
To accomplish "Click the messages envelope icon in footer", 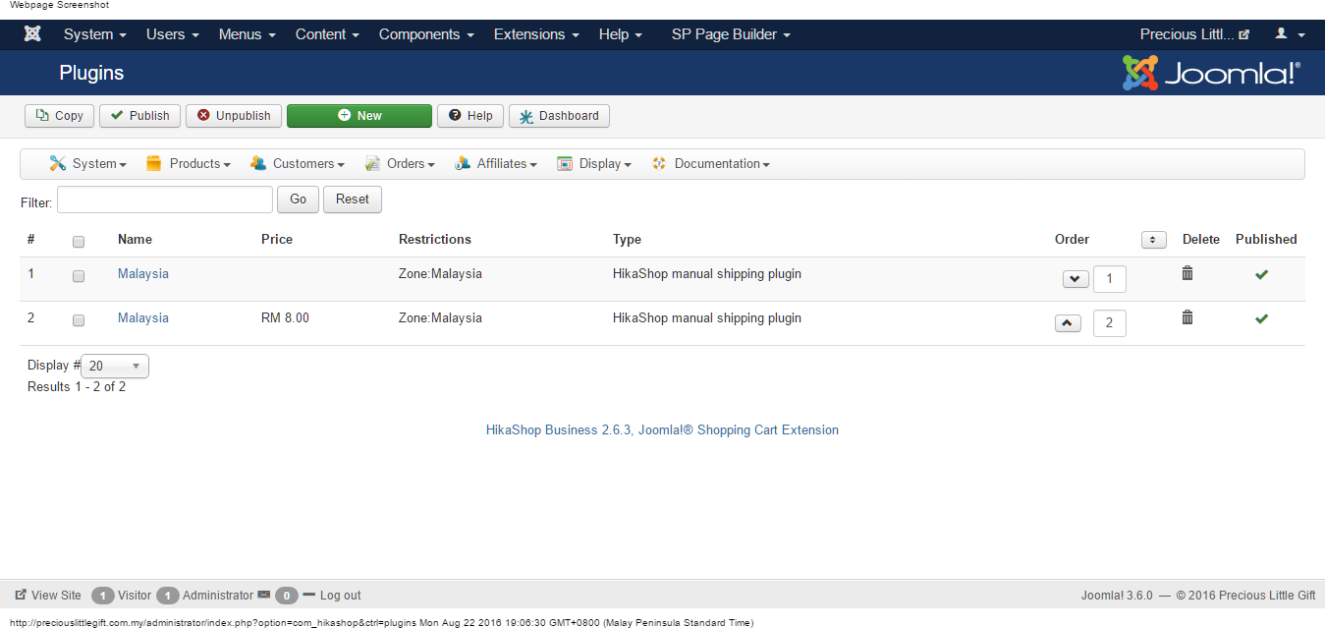I will point(263,595).
